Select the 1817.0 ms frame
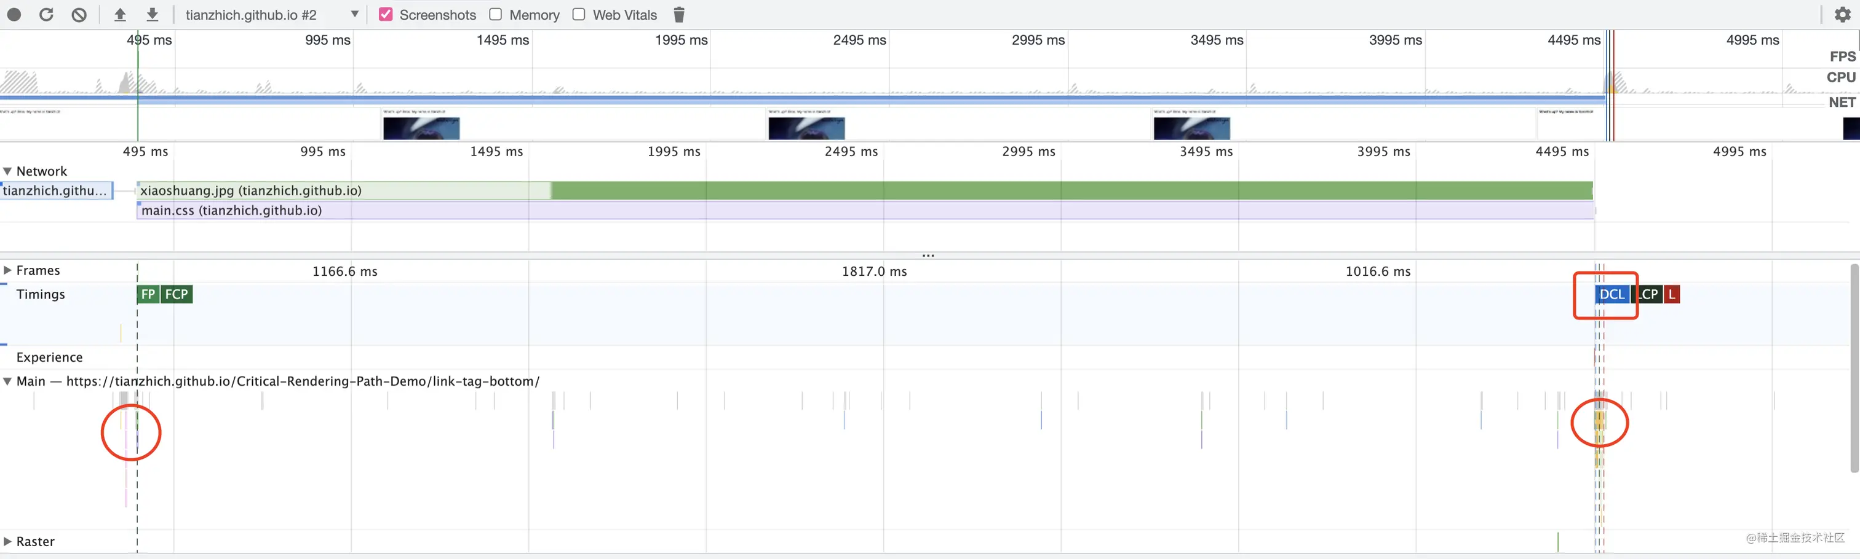1860x559 pixels. tap(875, 271)
